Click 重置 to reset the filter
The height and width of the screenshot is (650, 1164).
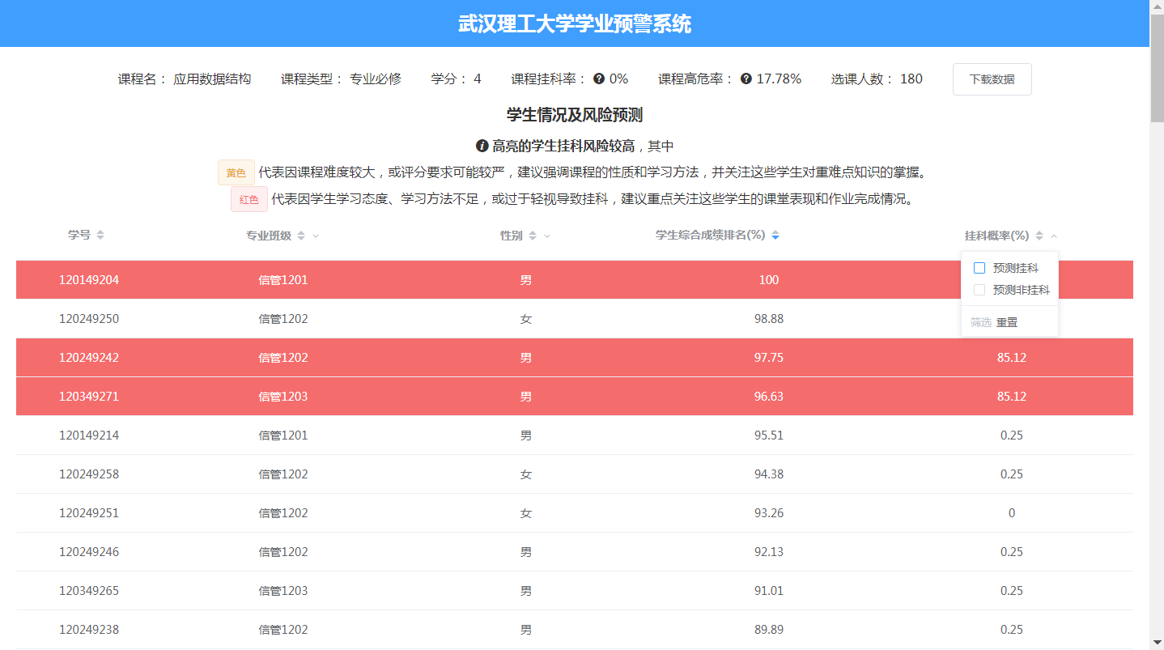pos(1007,322)
